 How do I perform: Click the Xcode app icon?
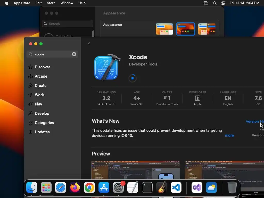pos(107,67)
